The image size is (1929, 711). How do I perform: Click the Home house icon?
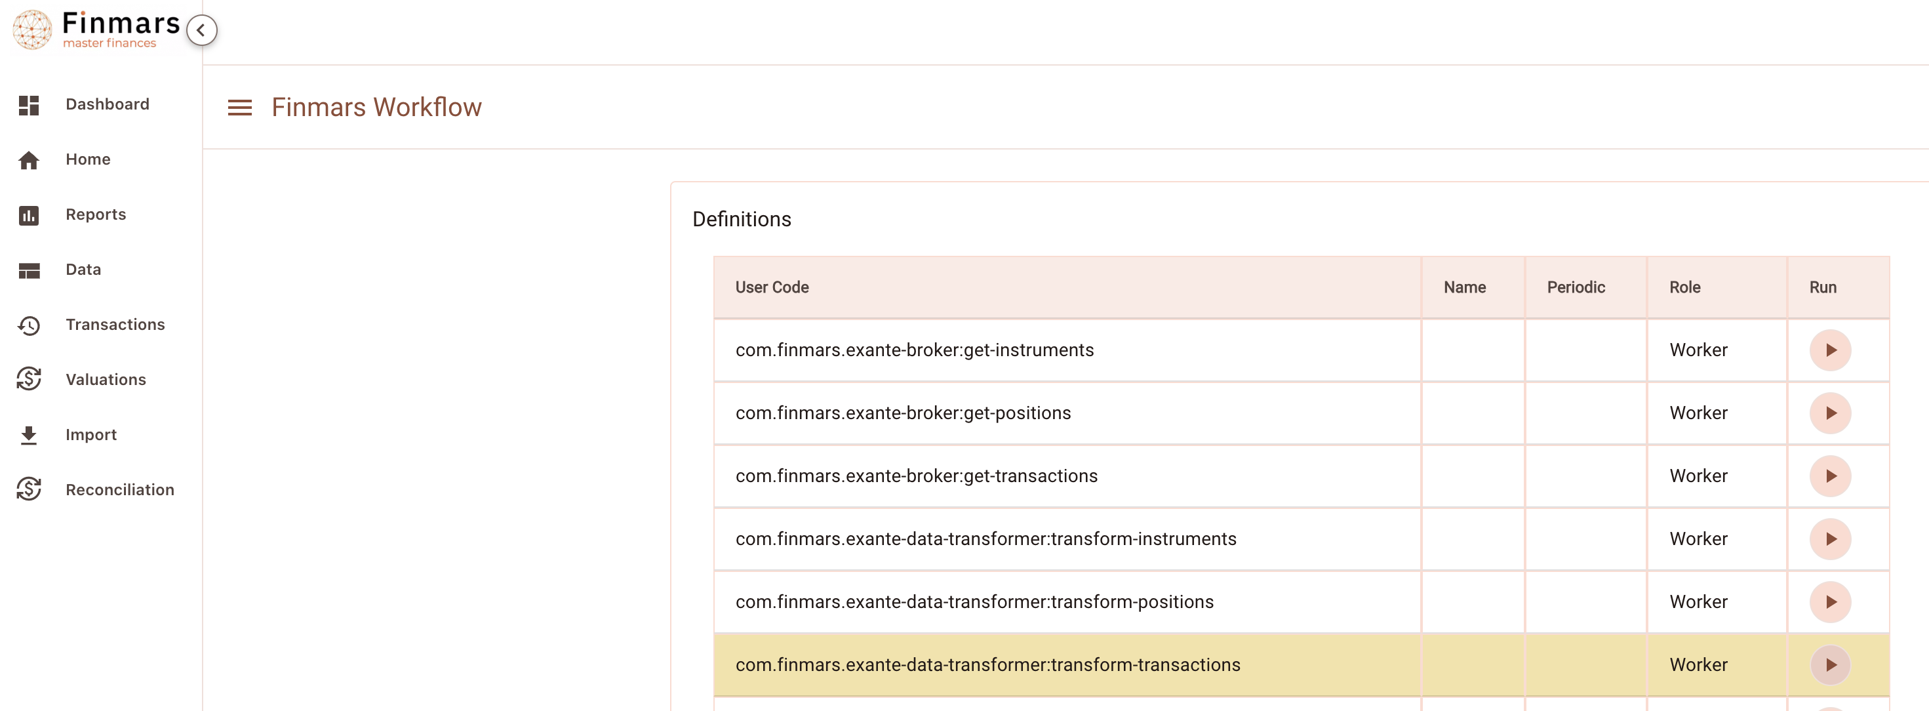click(30, 159)
